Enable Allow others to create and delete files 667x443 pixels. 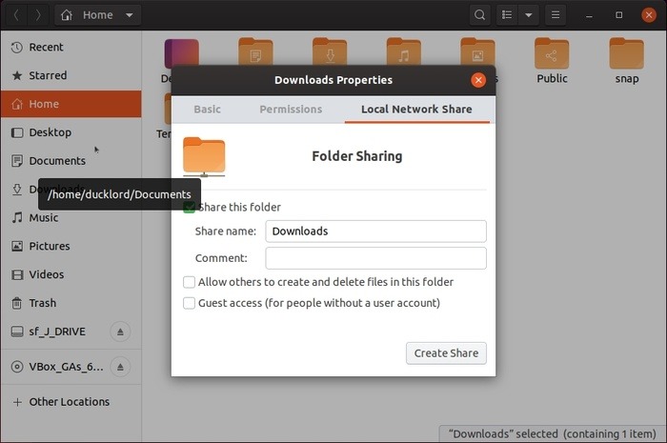[189, 282]
